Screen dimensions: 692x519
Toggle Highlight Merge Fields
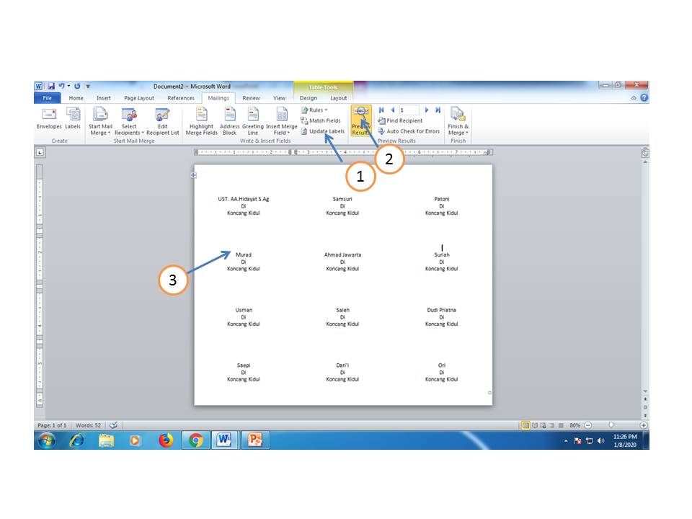coord(201,121)
